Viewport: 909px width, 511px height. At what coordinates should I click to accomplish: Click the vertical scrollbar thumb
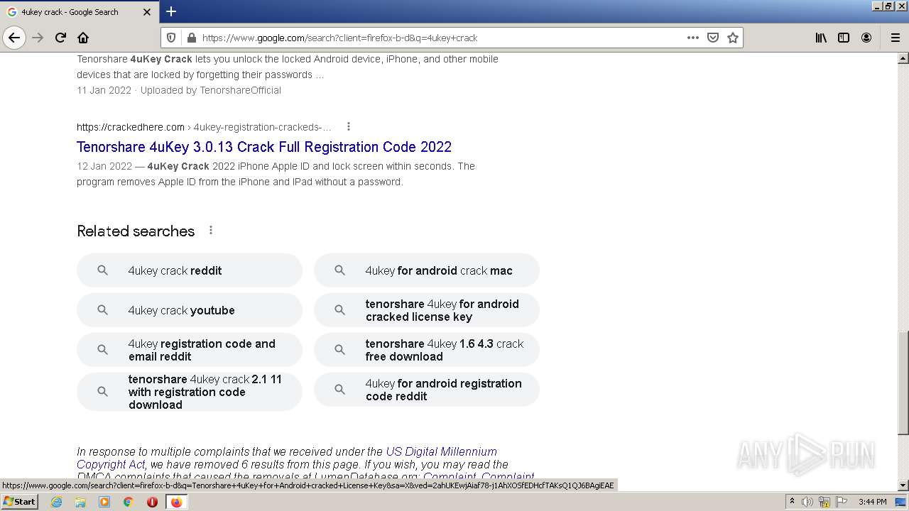[x=903, y=383]
